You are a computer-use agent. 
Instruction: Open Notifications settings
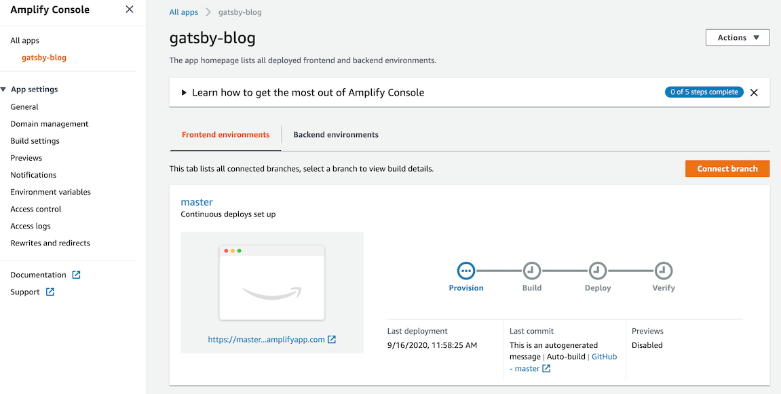point(33,175)
